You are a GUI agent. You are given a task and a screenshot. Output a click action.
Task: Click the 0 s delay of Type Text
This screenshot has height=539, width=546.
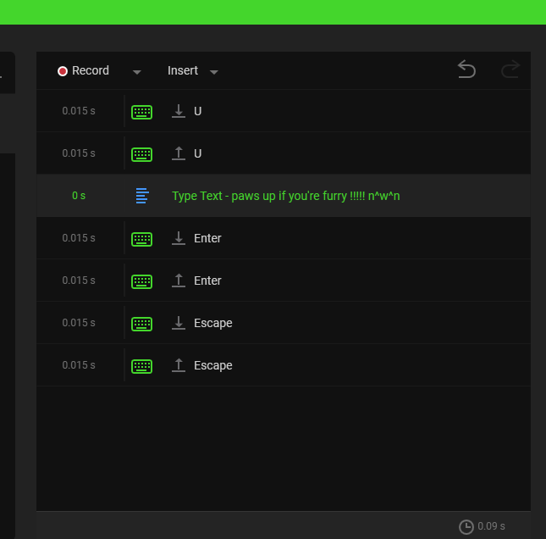pos(79,196)
